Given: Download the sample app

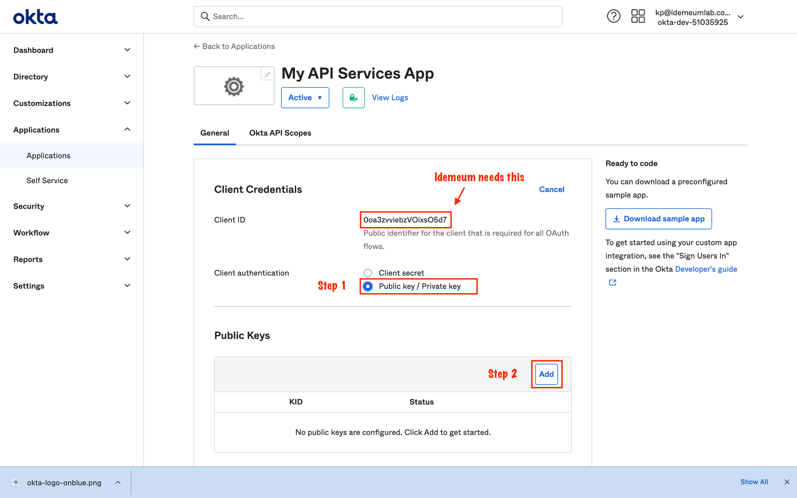Looking at the screenshot, I should (x=658, y=219).
